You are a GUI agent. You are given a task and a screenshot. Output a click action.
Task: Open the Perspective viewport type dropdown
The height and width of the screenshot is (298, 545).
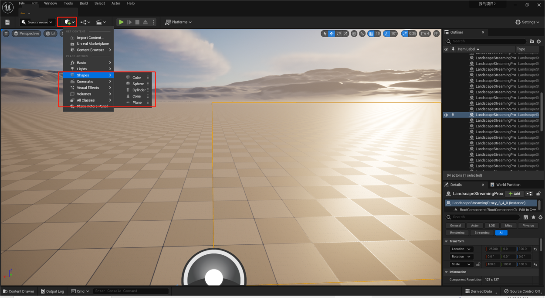[x=26, y=34]
